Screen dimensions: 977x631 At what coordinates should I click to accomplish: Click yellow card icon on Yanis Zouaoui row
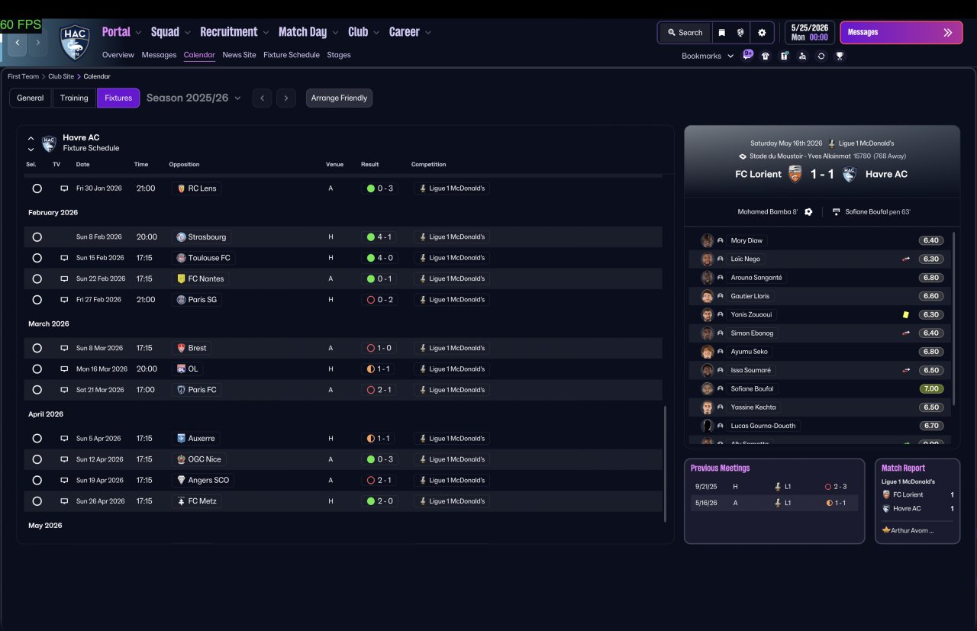906,314
